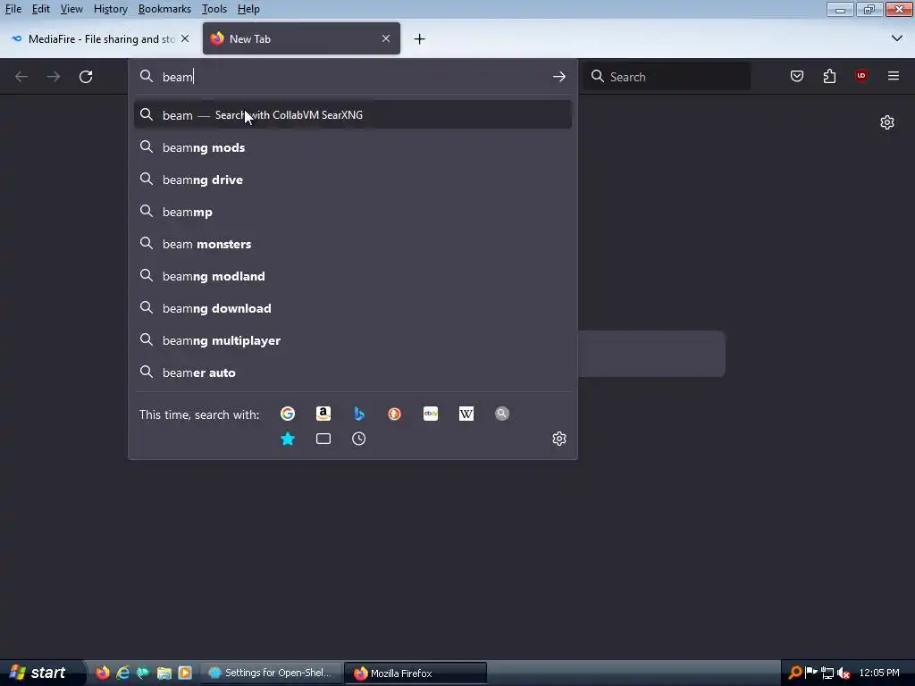Open the File menu
The image size is (915, 686).
pyautogui.click(x=13, y=9)
